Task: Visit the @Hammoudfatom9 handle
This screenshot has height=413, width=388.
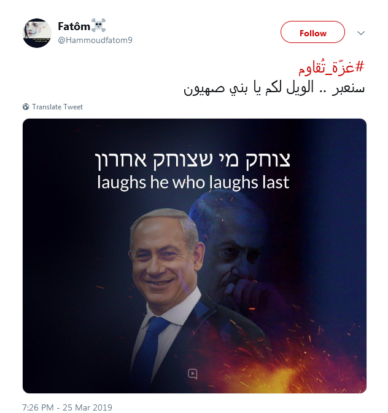Action: 95,40
